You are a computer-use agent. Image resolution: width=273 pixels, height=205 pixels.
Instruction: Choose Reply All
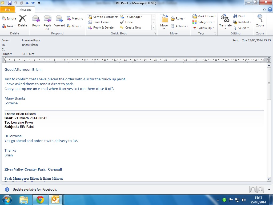pos(47,22)
